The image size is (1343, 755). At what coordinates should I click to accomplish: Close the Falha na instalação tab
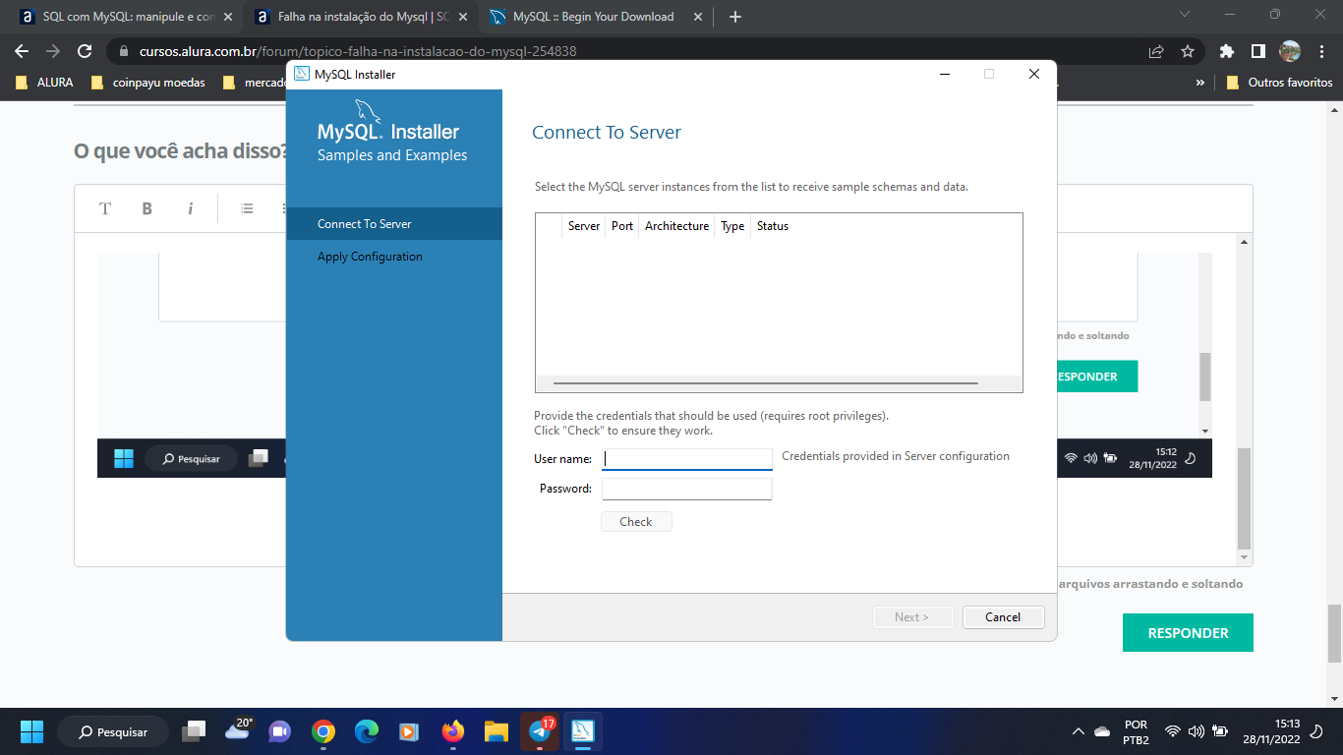coord(463,17)
